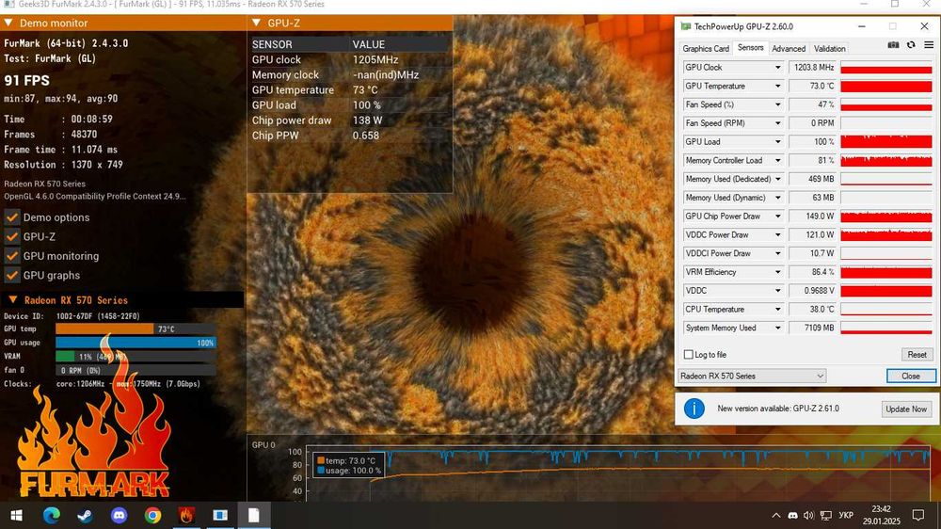Screen dimensions: 941x529
Task: Show hidden tray icons chevron
Action: (776, 515)
